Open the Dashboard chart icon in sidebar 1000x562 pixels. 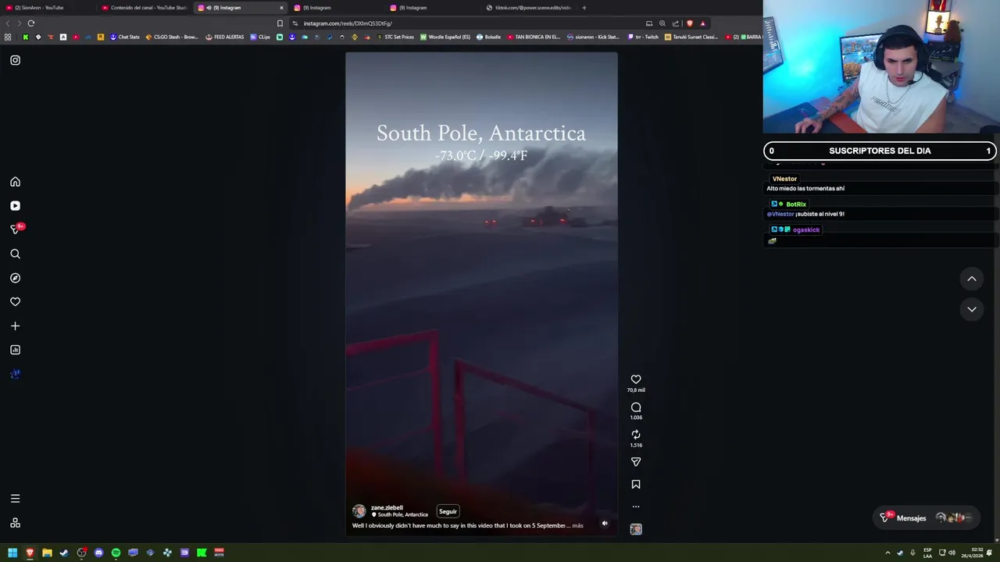coord(15,350)
